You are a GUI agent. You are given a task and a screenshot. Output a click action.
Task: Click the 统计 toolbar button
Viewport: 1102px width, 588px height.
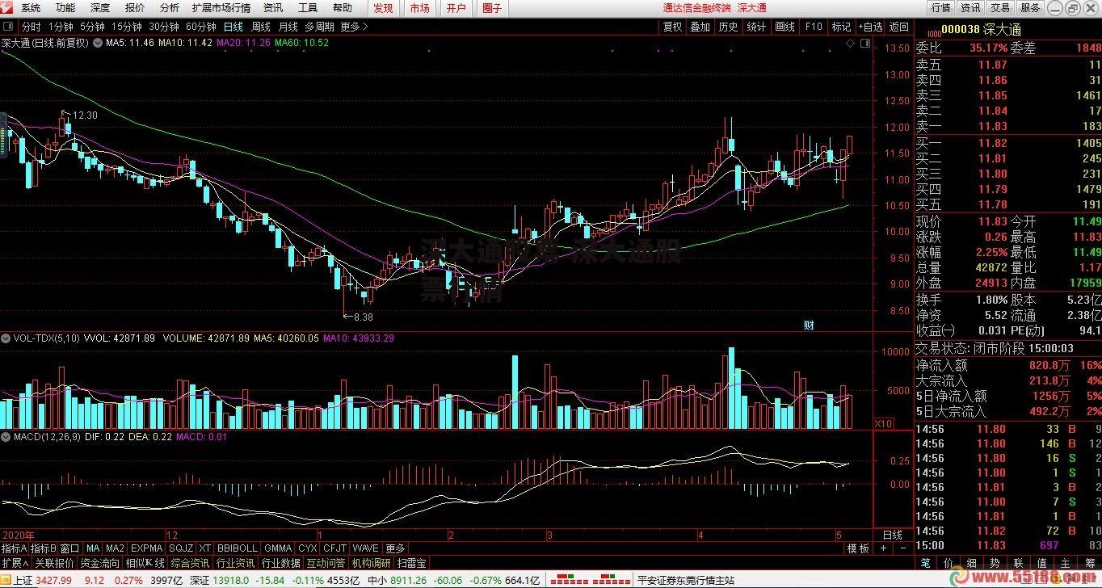coord(756,27)
